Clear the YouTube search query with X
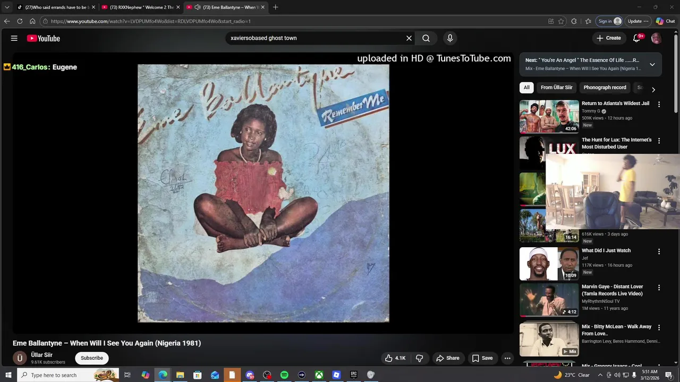This screenshot has width=680, height=382. tap(409, 38)
